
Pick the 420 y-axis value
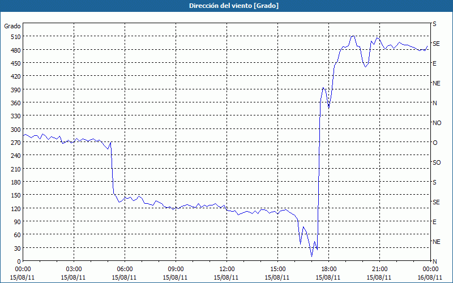(x=16, y=76)
